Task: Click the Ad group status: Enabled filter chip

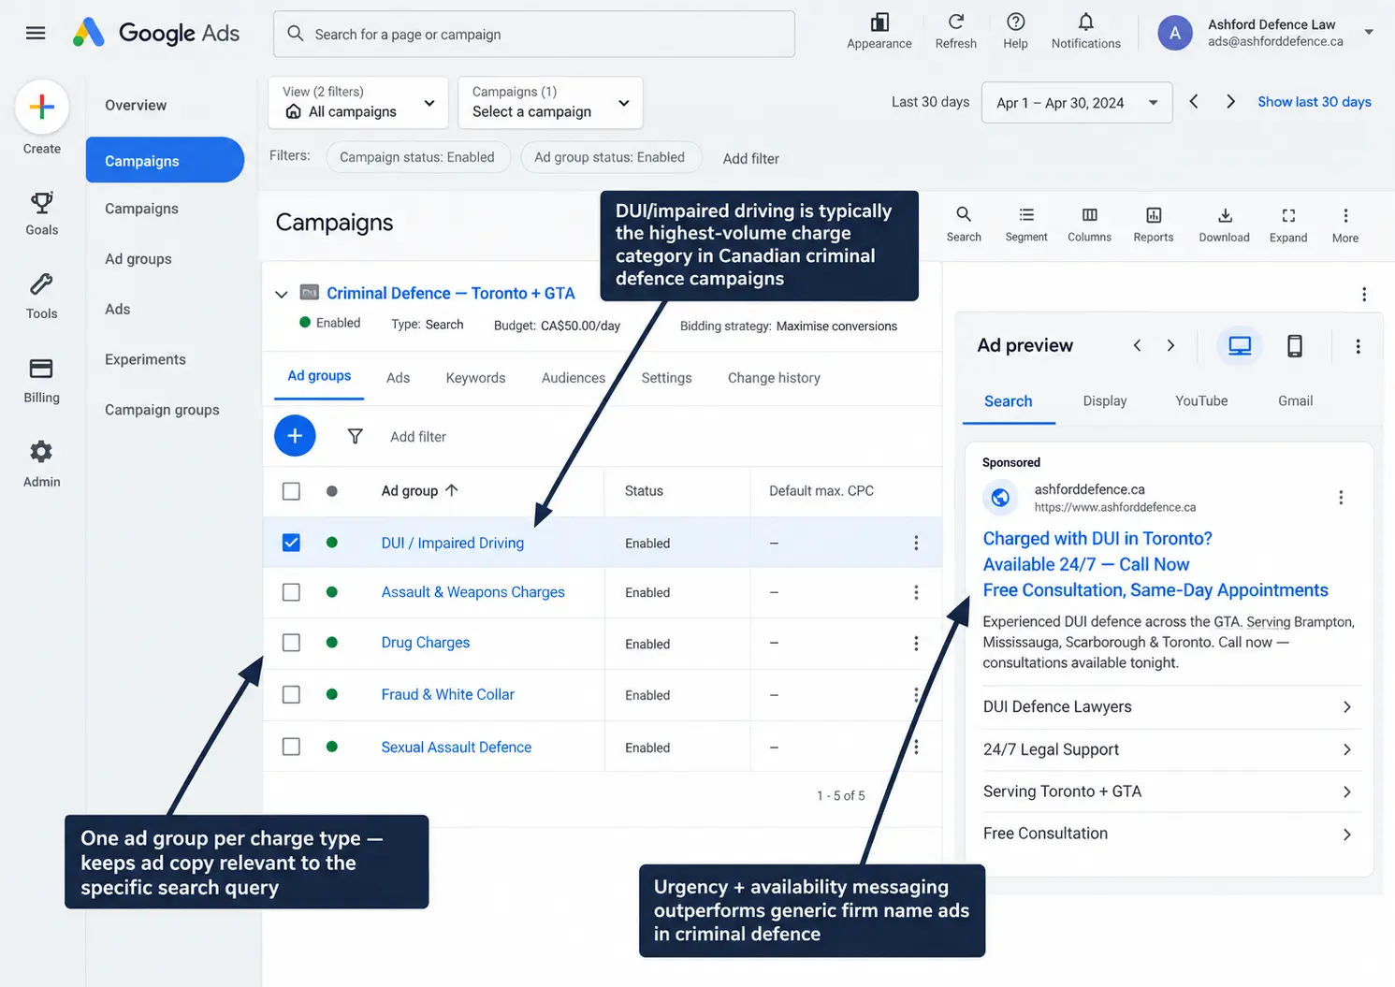Action: pyautogui.click(x=609, y=157)
